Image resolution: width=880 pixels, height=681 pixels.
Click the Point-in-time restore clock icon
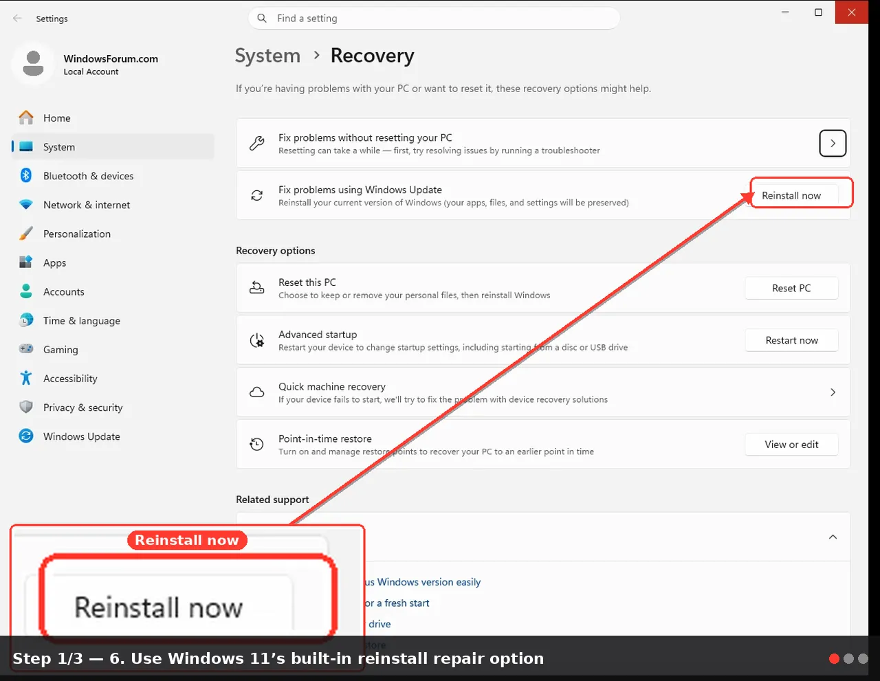pyautogui.click(x=257, y=445)
